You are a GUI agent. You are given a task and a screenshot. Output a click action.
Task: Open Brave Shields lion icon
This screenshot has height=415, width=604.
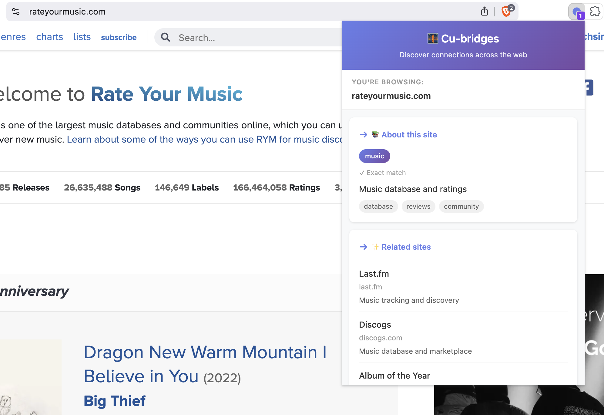tap(506, 12)
